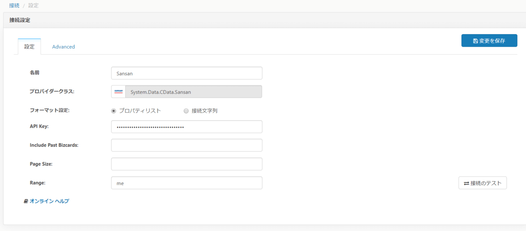The image size is (526, 231).
Task: Go to 接続 breadcrumb link
Action: pos(14,5)
